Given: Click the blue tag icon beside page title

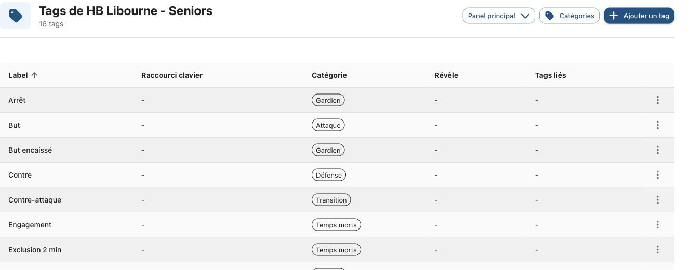Looking at the screenshot, I should tap(16, 16).
